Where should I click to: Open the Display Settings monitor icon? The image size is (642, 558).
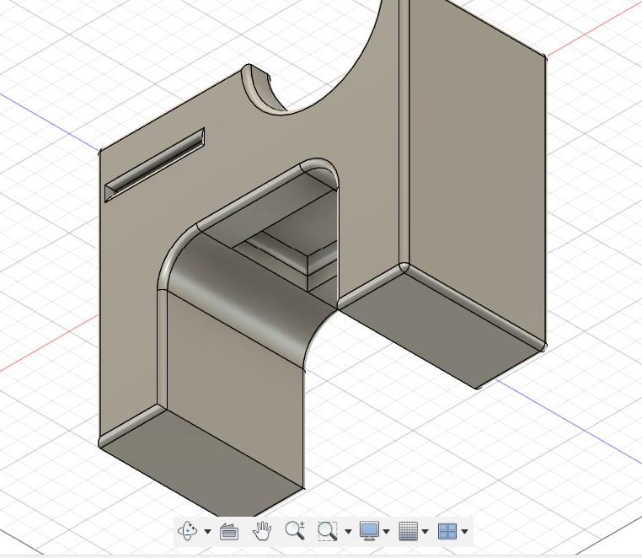point(369,531)
